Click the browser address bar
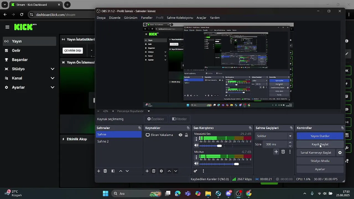Image resolution: width=354 pixels, height=199 pixels. 61,15
